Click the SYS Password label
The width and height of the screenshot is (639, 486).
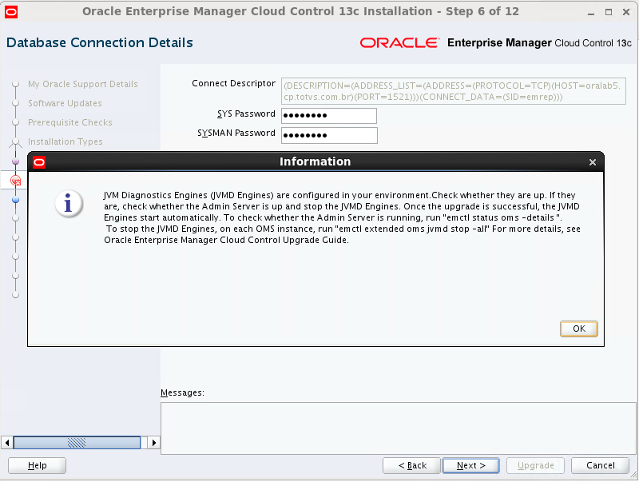pyautogui.click(x=246, y=114)
